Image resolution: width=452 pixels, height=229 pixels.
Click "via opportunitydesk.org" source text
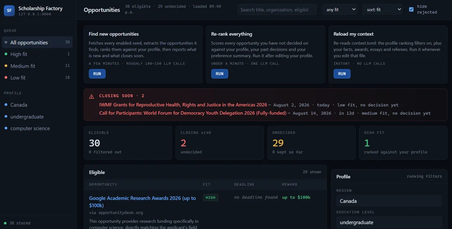[x=116, y=213]
